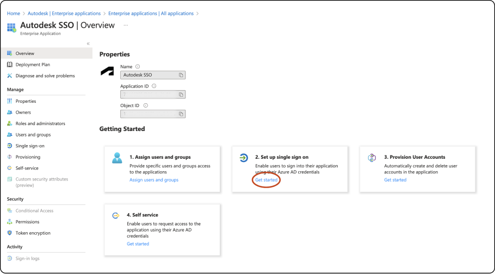495x274 pixels.
Task: Copy the Name field value
Action: click(181, 75)
